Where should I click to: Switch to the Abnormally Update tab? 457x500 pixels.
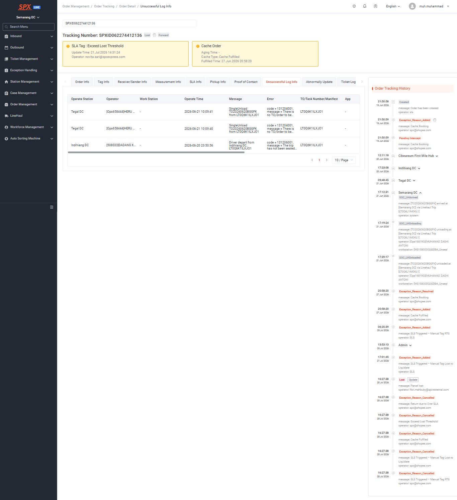pos(319,82)
